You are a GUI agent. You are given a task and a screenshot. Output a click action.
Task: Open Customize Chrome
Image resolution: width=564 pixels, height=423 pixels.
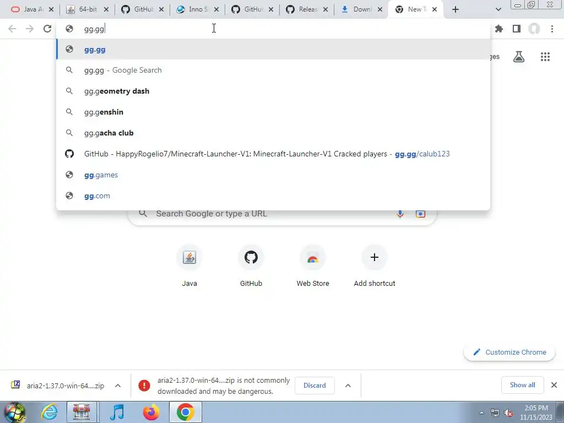pos(509,352)
